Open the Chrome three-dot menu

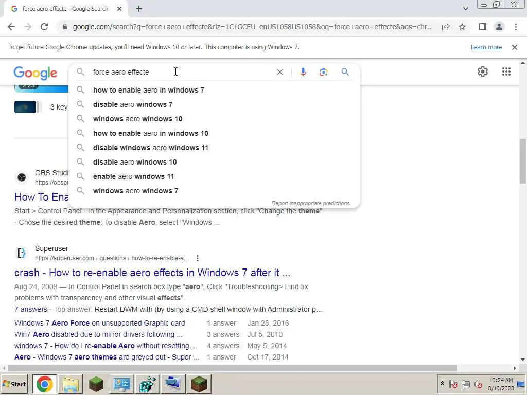click(x=516, y=27)
